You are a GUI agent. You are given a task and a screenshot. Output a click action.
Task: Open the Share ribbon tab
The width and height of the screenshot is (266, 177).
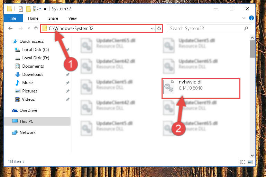tap(53, 18)
